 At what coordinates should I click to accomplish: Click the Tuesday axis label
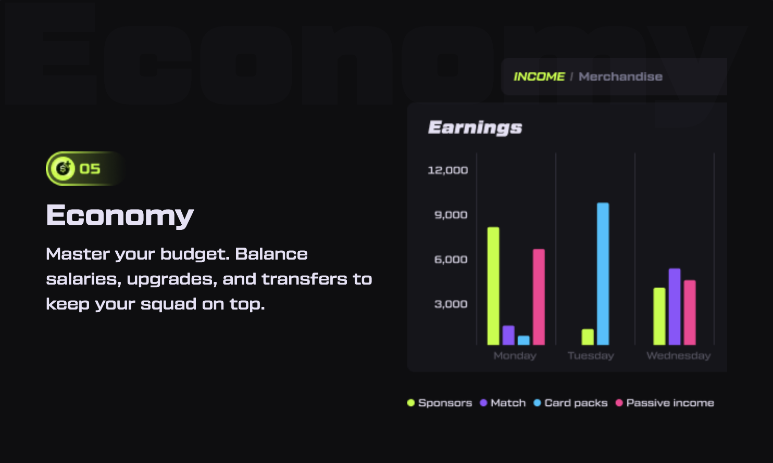click(591, 356)
